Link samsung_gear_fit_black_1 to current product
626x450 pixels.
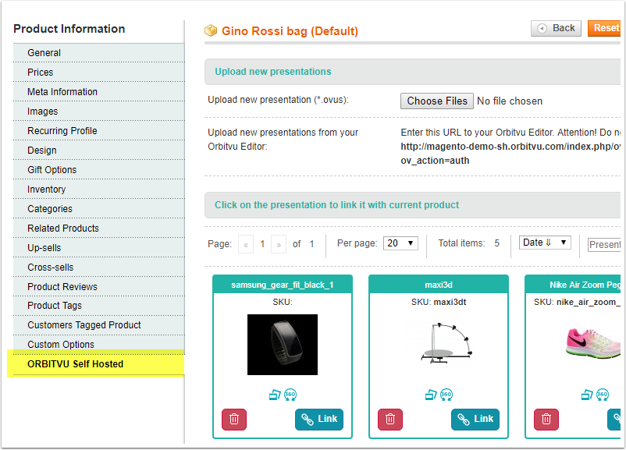(x=319, y=420)
